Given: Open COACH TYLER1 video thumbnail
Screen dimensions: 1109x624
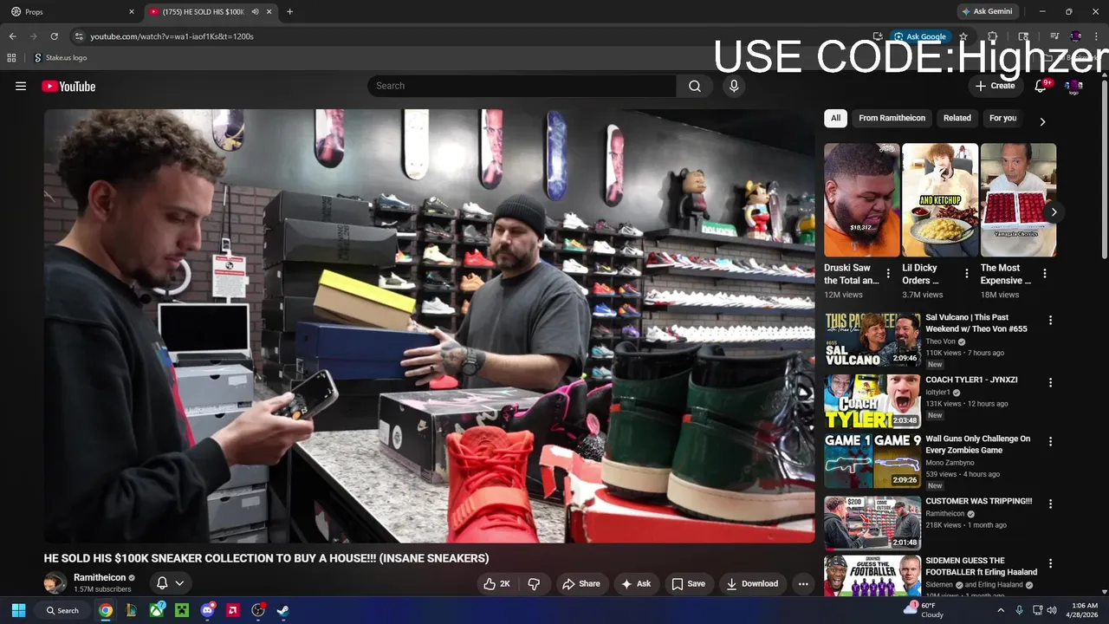Looking at the screenshot, I should 872,401.
